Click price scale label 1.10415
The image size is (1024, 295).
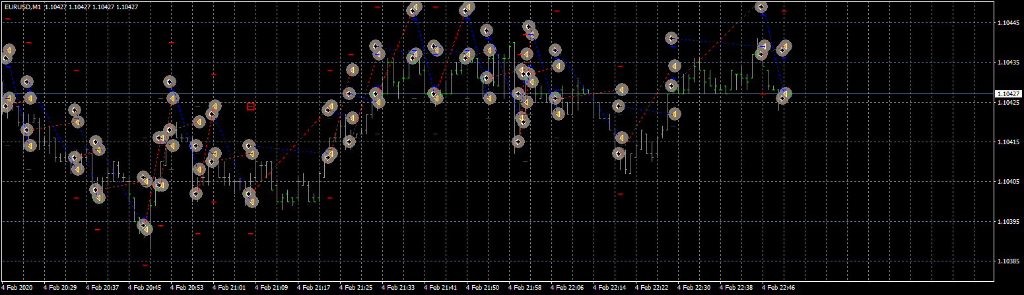coord(1009,142)
